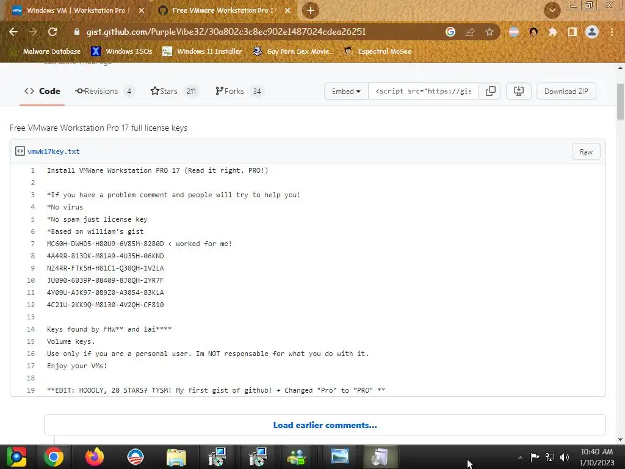Click the key line starting with 4A4RR

coord(105,256)
